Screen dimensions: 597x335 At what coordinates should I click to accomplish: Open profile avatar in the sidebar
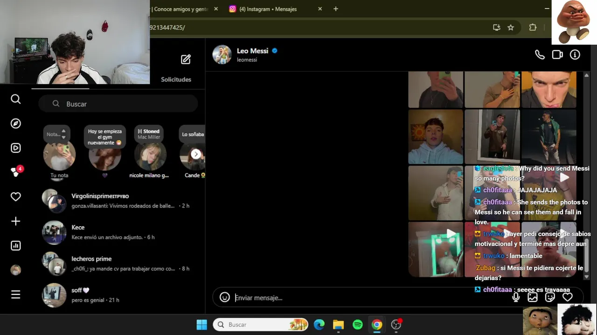click(x=16, y=270)
